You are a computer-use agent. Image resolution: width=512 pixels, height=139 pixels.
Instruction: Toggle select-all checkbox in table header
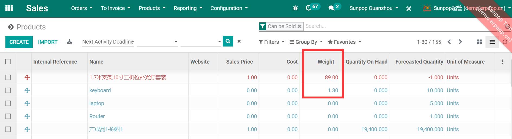pyautogui.click(x=8, y=62)
